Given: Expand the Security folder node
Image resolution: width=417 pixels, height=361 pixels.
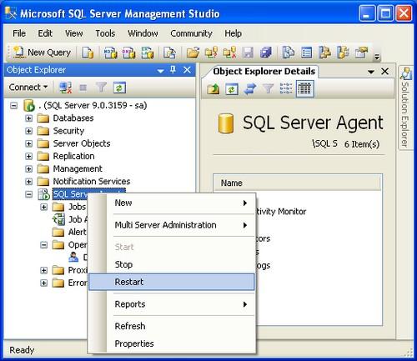Looking at the screenshot, I should (28, 131).
